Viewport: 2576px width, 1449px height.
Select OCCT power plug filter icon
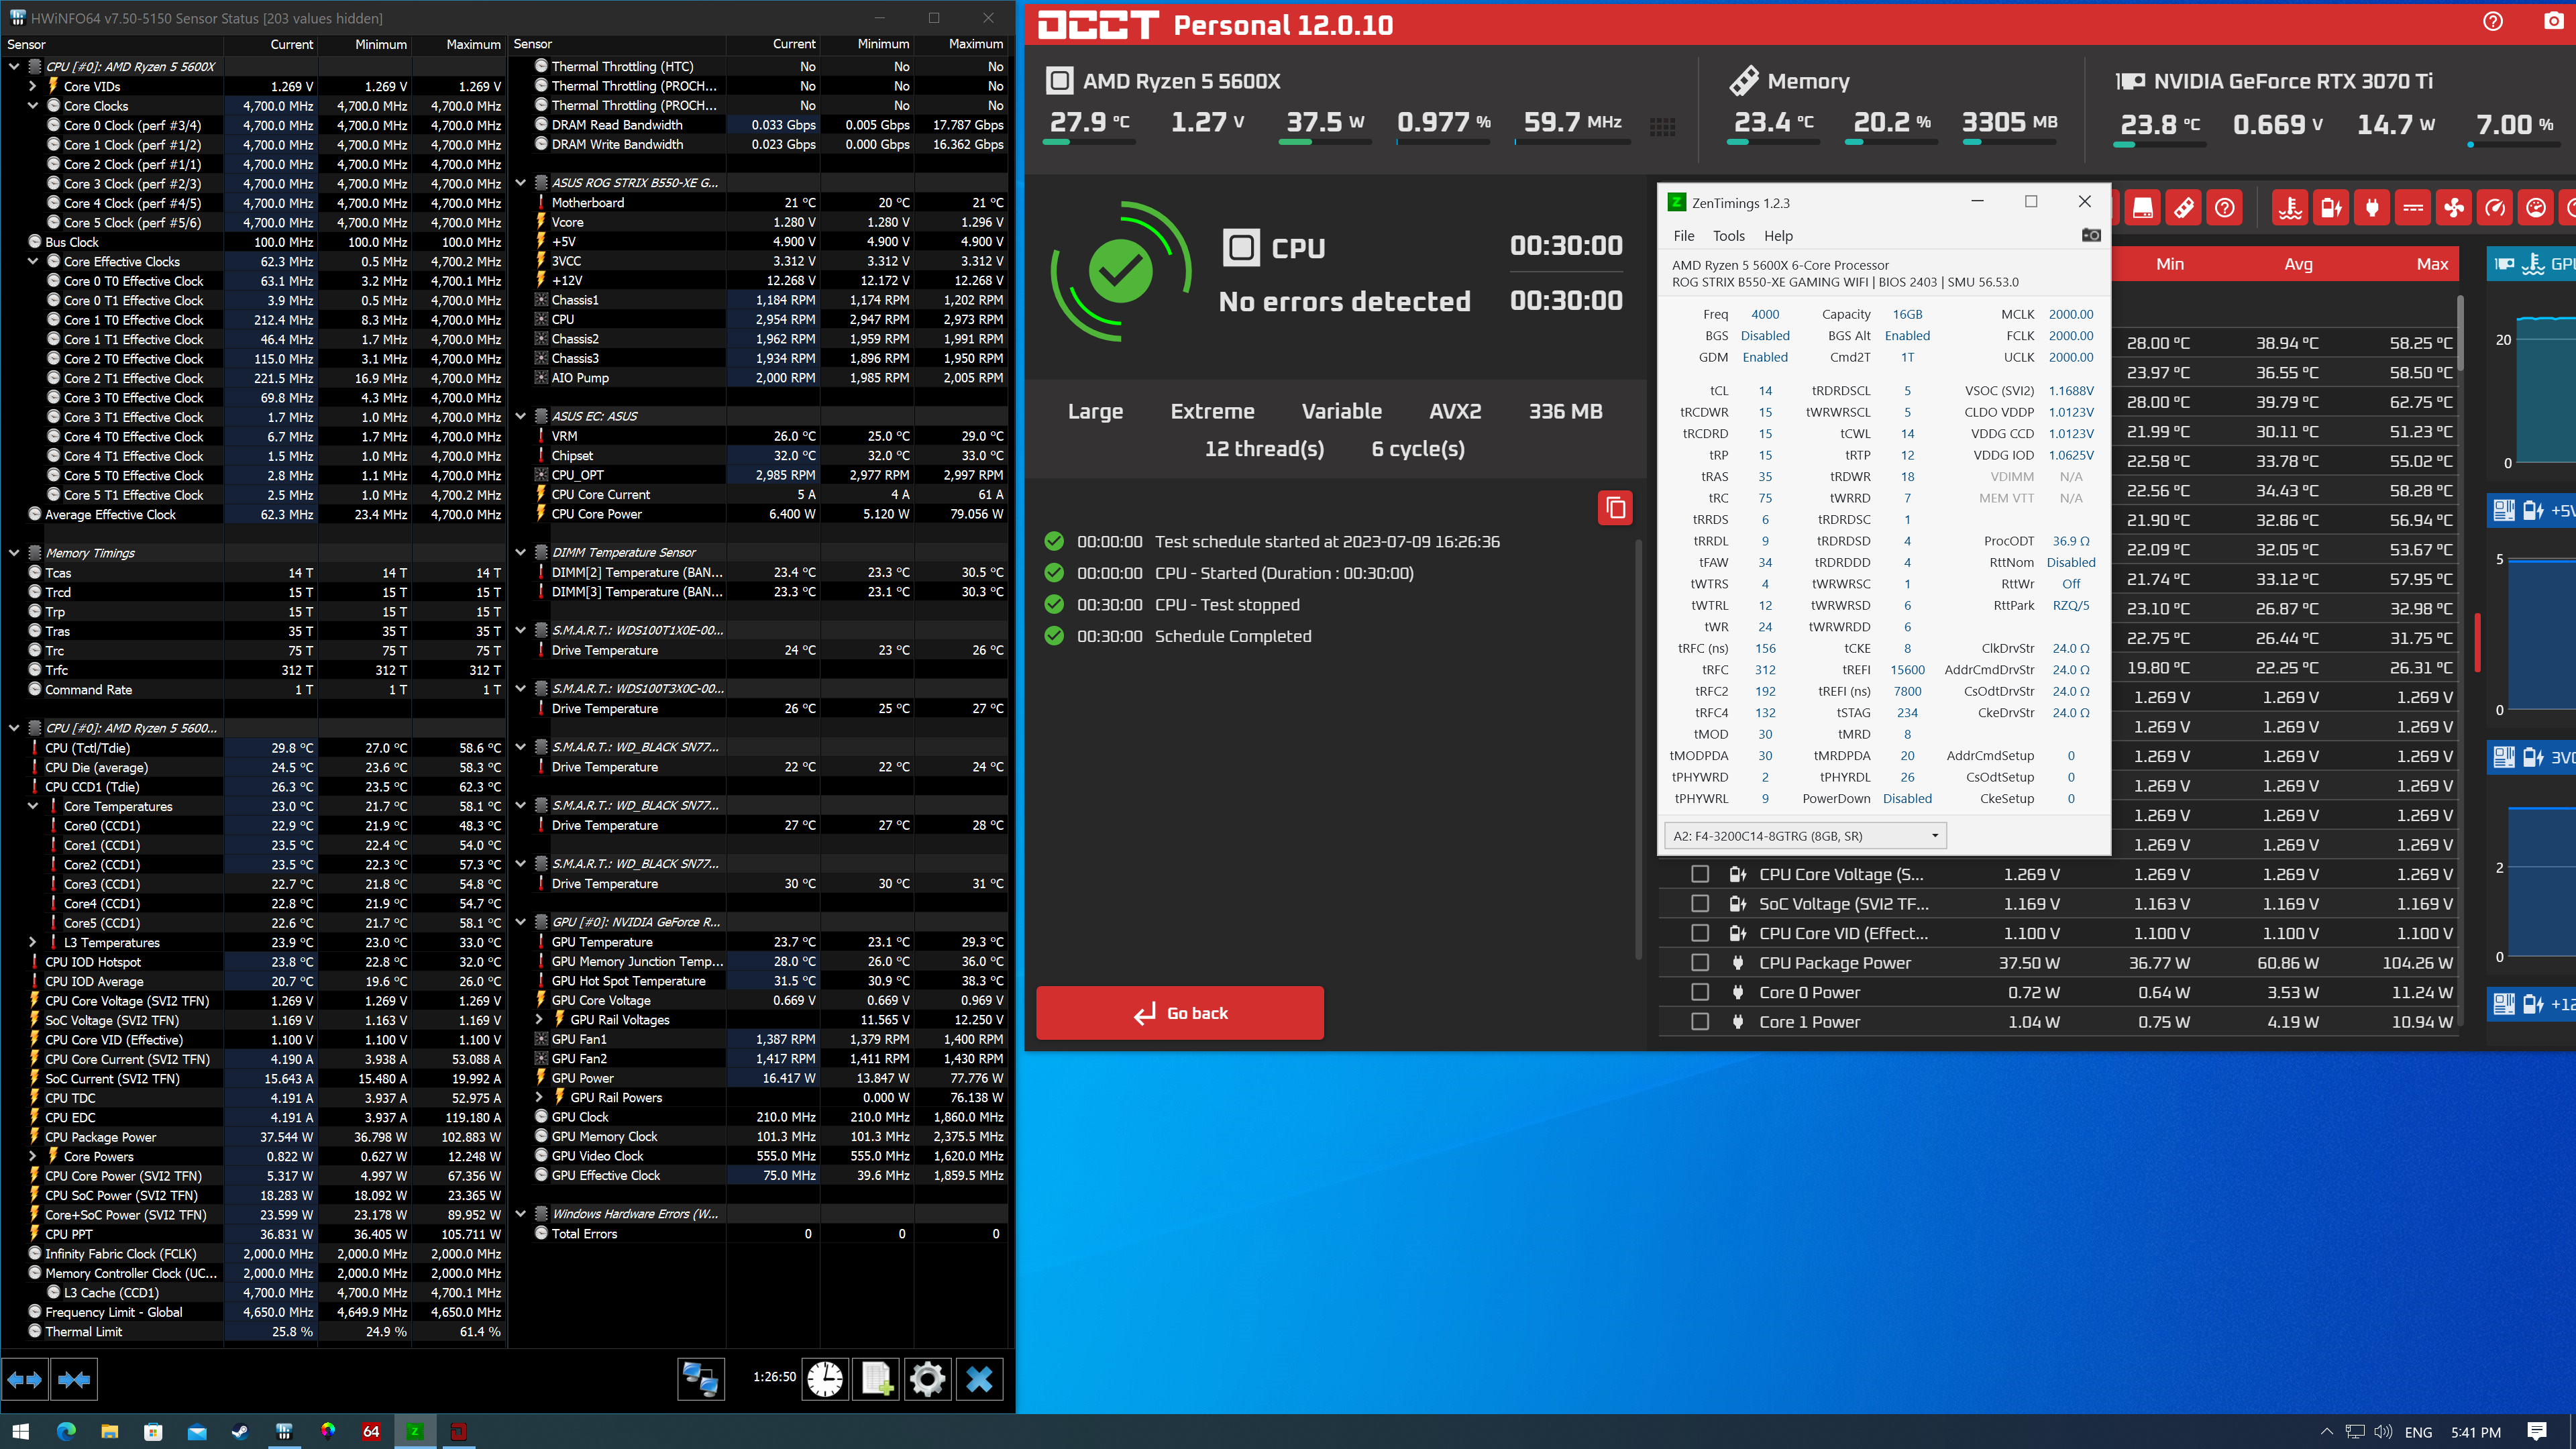(x=2372, y=208)
